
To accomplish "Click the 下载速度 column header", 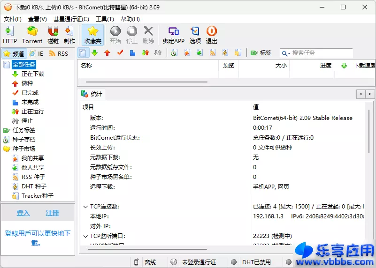I will pyautogui.click(x=363, y=66).
